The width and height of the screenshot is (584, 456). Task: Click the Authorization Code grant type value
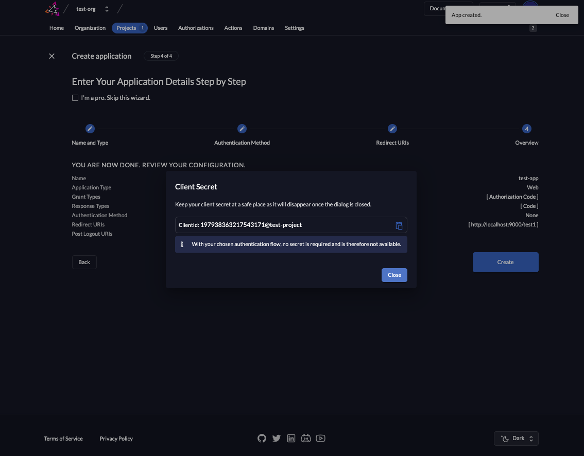(x=512, y=197)
